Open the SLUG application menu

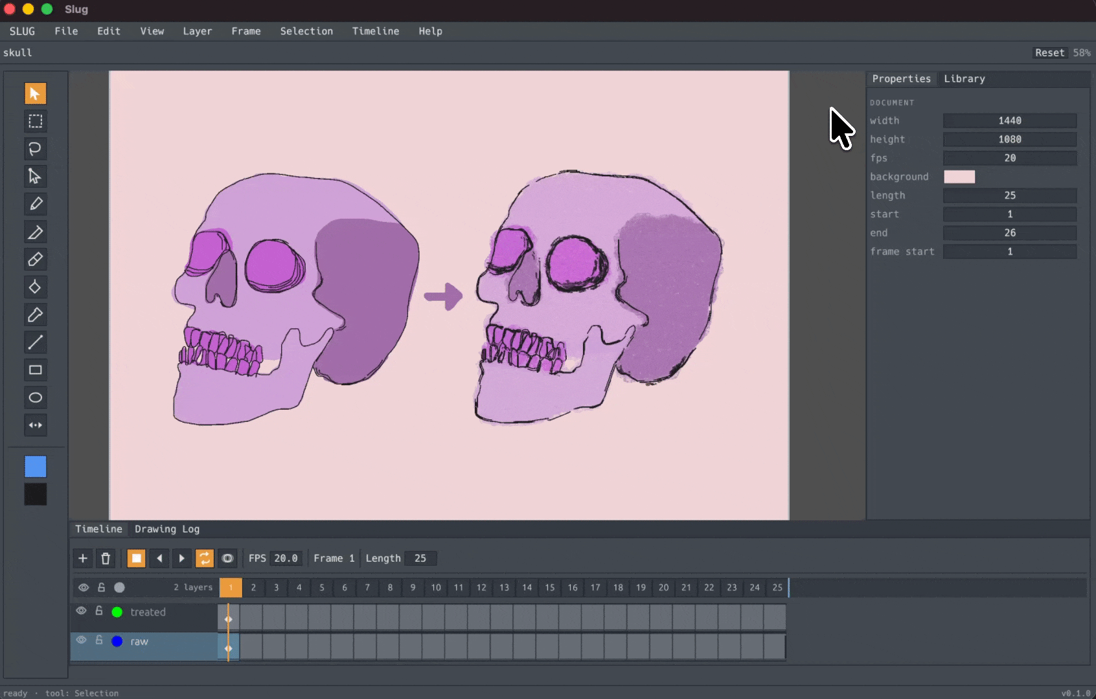point(22,31)
